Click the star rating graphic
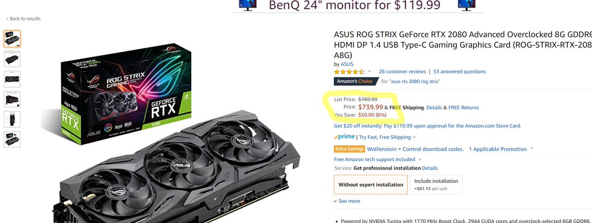The height and width of the screenshot is (223, 592). point(349,71)
